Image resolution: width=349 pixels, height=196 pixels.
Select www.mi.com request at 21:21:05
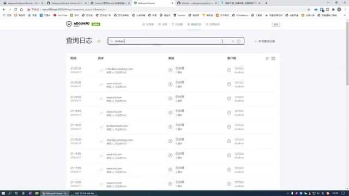114,83
